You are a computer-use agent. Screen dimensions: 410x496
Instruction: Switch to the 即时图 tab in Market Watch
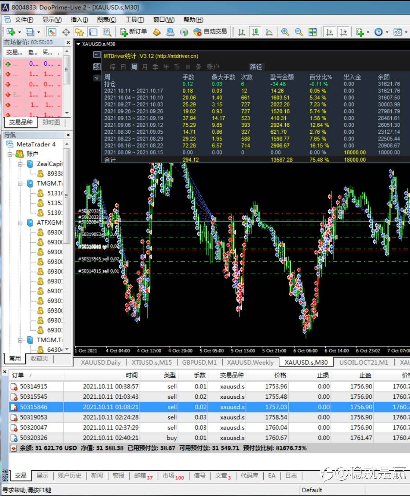click(51, 122)
